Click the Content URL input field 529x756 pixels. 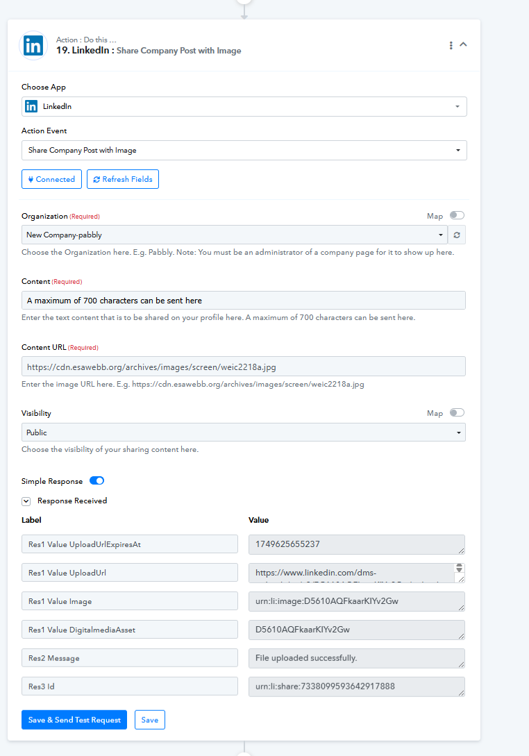click(x=244, y=367)
